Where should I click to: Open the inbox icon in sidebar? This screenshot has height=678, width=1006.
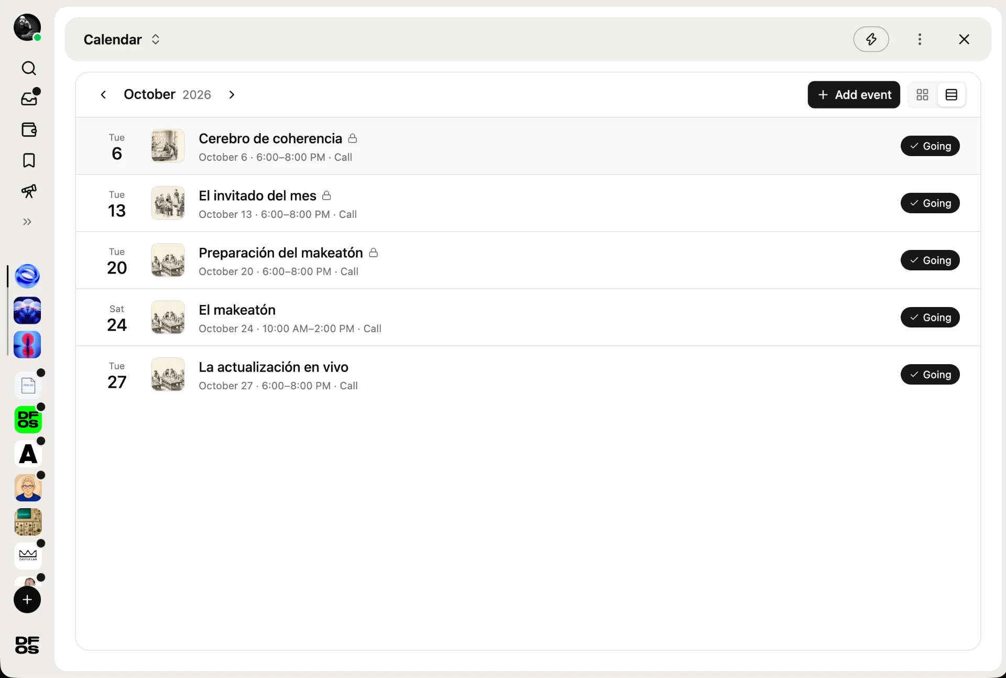[x=29, y=99]
